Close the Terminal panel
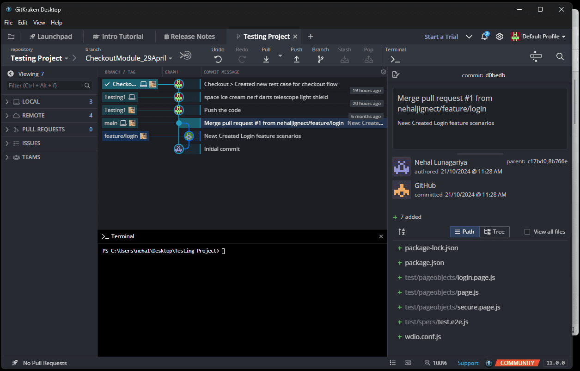Image resolution: width=580 pixels, height=371 pixels. 381,236
